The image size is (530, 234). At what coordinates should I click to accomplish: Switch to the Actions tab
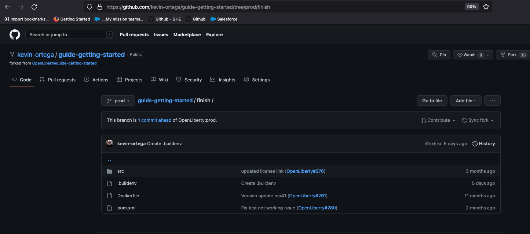(x=96, y=80)
